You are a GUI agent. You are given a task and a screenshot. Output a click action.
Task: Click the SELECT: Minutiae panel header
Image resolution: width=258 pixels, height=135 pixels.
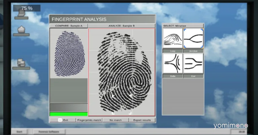(x=183, y=26)
